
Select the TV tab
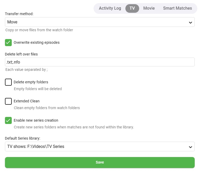click(132, 8)
